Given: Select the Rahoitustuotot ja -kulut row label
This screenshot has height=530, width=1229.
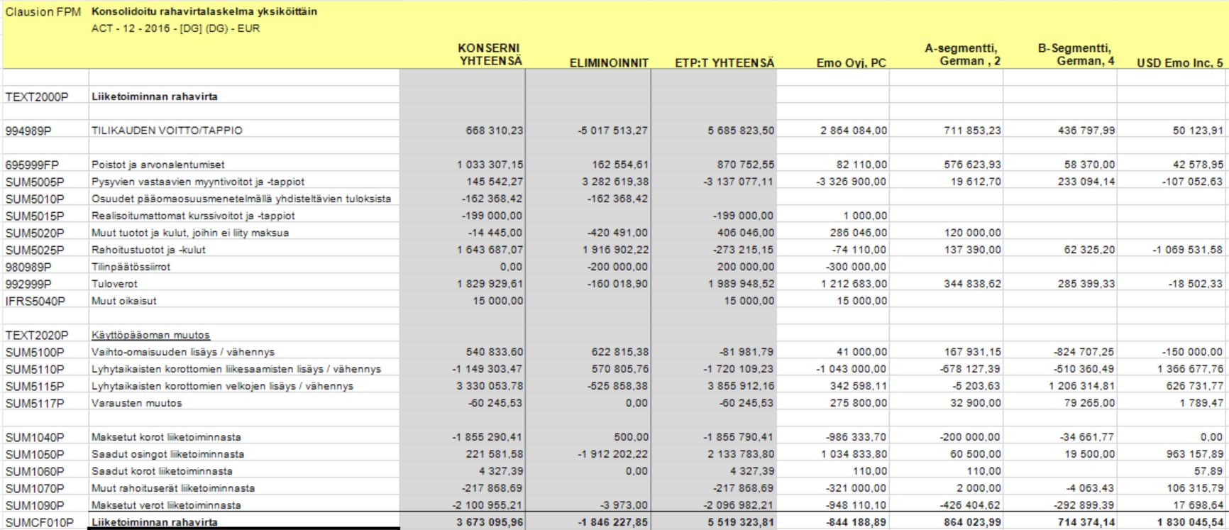Looking at the screenshot, I should coord(148,250).
